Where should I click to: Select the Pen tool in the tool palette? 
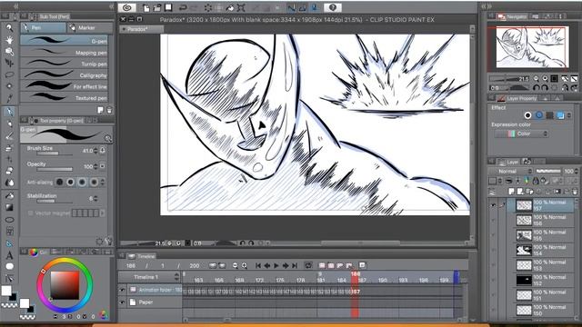coord(9,111)
